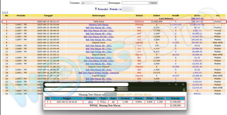Maximize the popup browser window

(176, 84)
